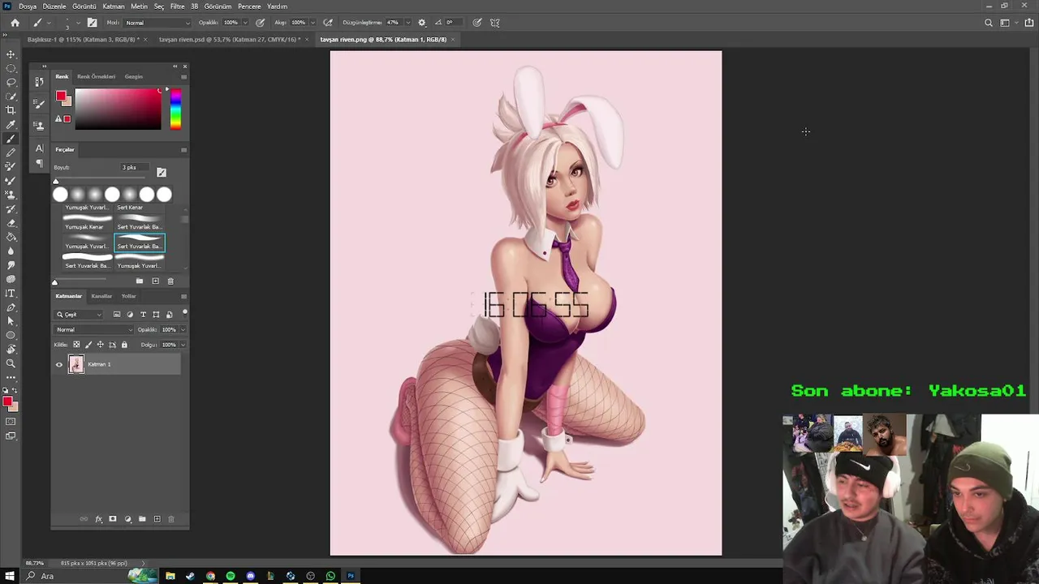The image size is (1039, 584).
Task: Click the Home icon in the options bar
Action: (x=15, y=23)
